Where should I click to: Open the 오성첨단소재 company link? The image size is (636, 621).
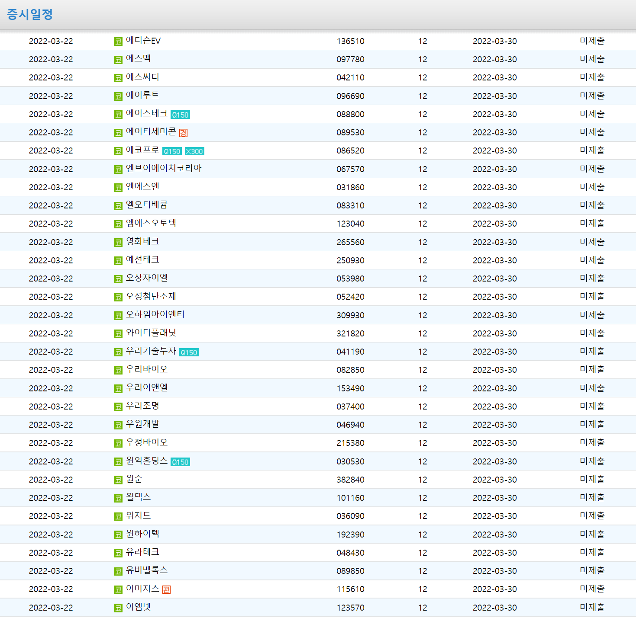(151, 296)
